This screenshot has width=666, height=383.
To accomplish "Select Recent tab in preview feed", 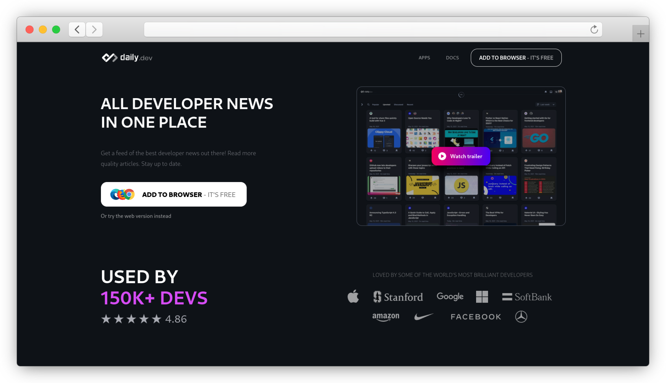I will point(410,104).
